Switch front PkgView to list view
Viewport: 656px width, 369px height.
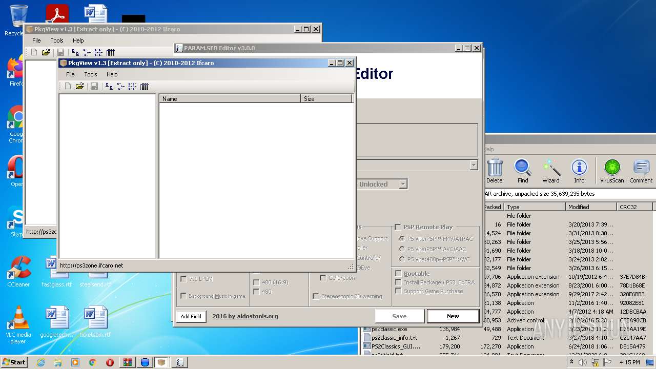point(132,86)
